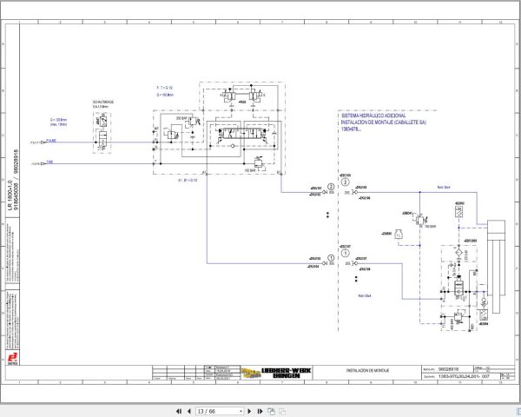Viewport: 521px width, 417px height.
Task: Click the "100 BAR" valve label
Action: pos(249,170)
